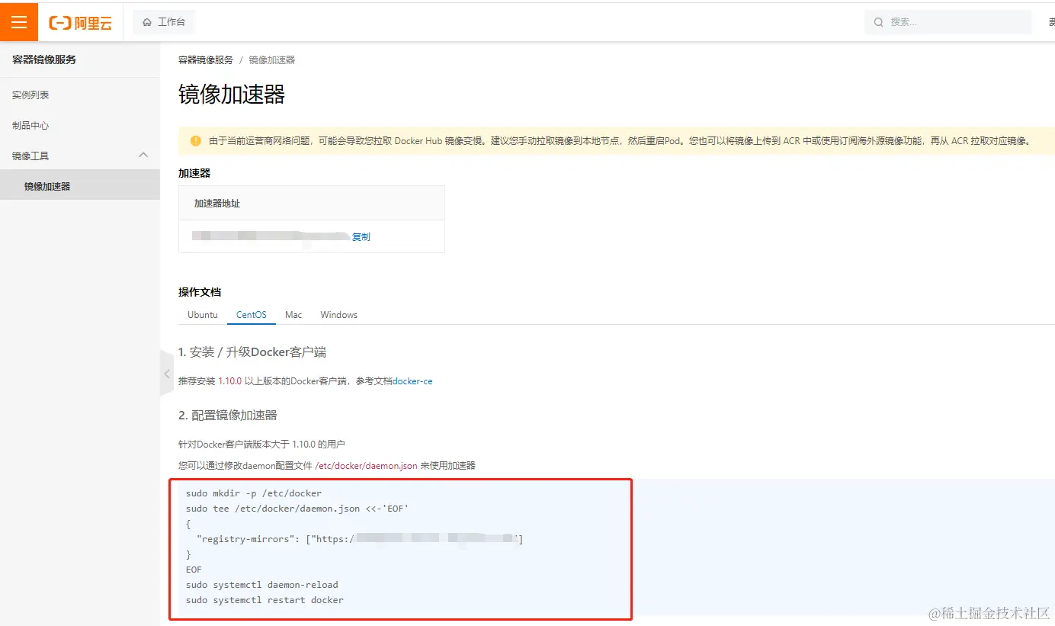This screenshot has width=1055, height=626.
Task: Click the 操作文档 section heading
Action: coord(200,292)
